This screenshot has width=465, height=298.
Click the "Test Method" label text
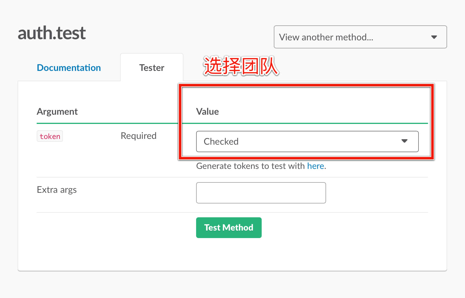(x=228, y=228)
